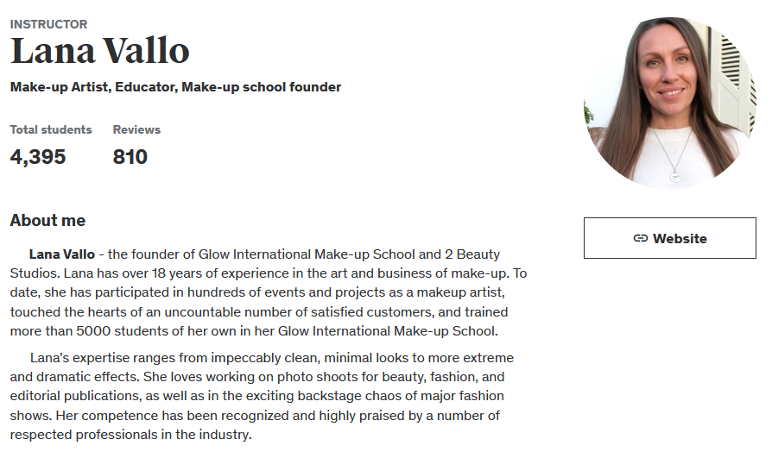Click the link icon in Website button
The width and height of the screenshot is (772, 458).
tap(640, 238)
